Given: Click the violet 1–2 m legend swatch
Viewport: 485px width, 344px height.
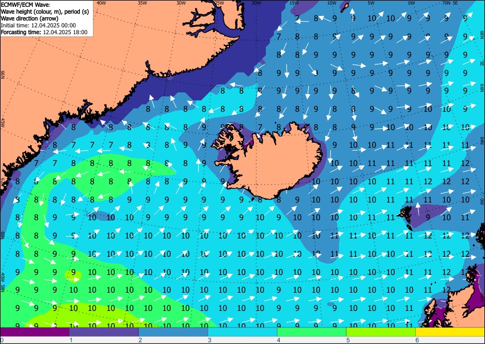Looking at the screenshot, I should point(104,331).
